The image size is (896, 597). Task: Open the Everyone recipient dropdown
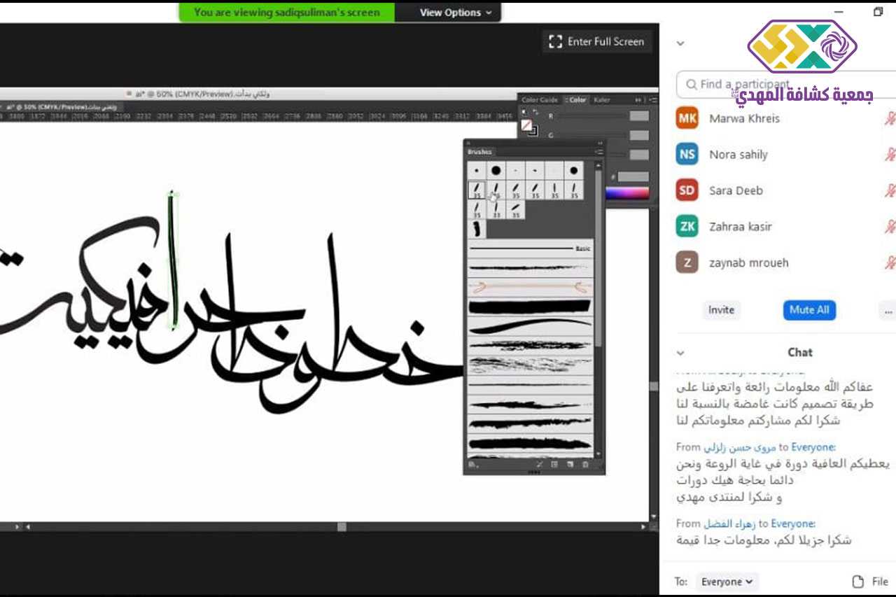[727, 582]
